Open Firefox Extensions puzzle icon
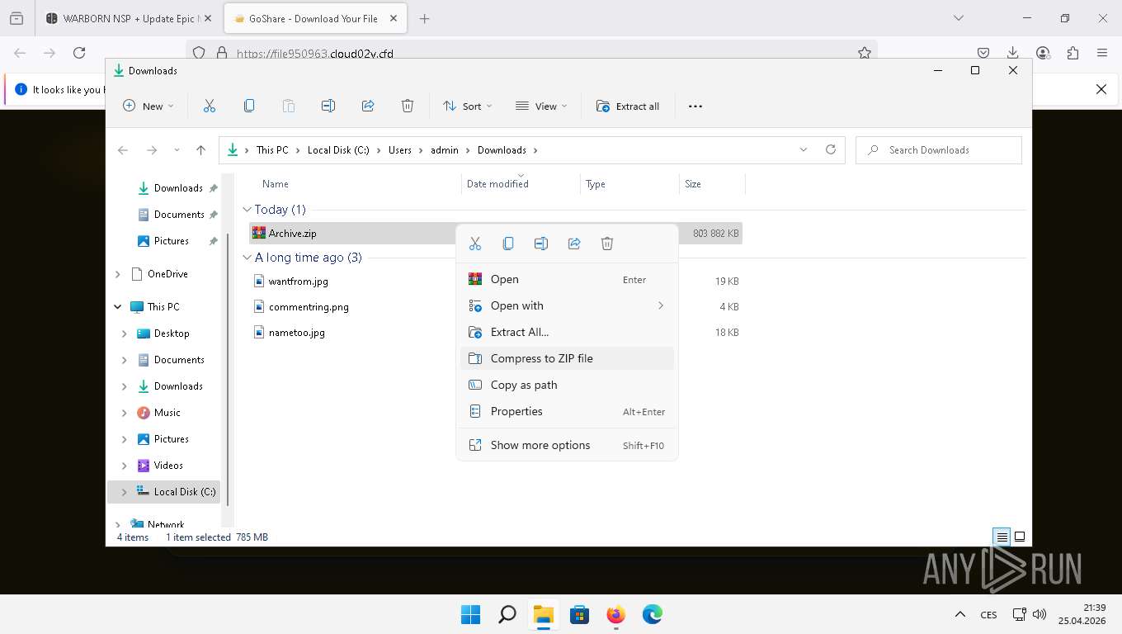The width and height of the screenshot is (1122, 634). coord(1072,53)
